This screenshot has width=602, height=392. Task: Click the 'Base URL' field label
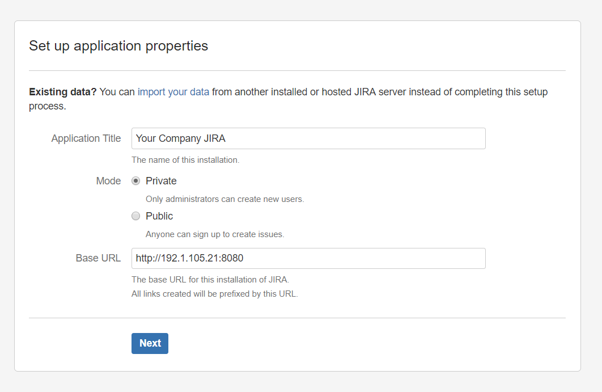pyautogui.click(x=98, y=258)
